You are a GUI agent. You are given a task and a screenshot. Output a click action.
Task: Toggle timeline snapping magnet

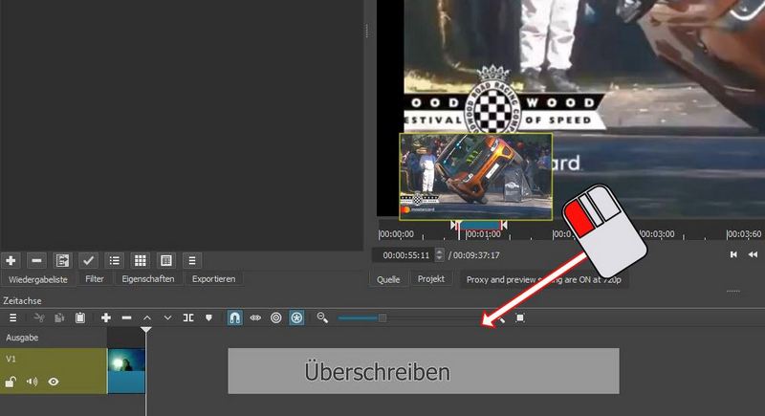(x=235, y=317)
